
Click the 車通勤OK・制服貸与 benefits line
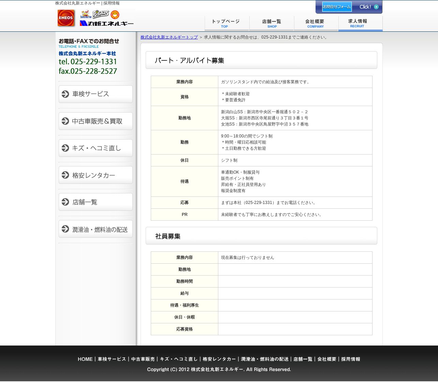point(240,172)
